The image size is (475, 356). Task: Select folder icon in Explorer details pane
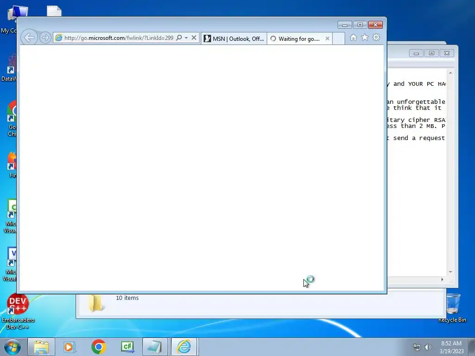(96, 303)
